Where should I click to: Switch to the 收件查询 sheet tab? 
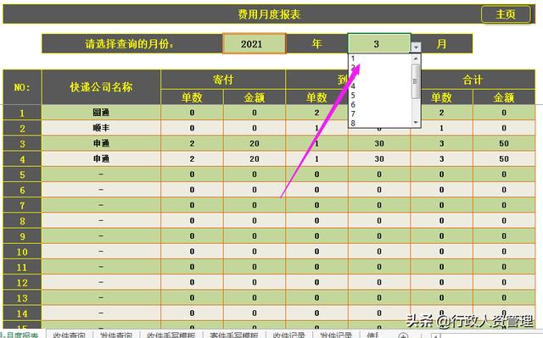(x=70, y=335)
